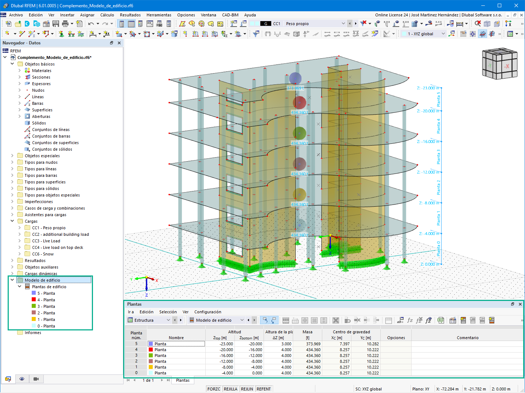Click the Excel export icon in Plantas toolbar

click(x=441, y=320)
